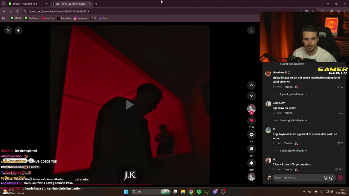Viewport: 349px width, 196px height.
Task: Like Çağan.607's comment with 9 likes
Action: pos(340,113)
